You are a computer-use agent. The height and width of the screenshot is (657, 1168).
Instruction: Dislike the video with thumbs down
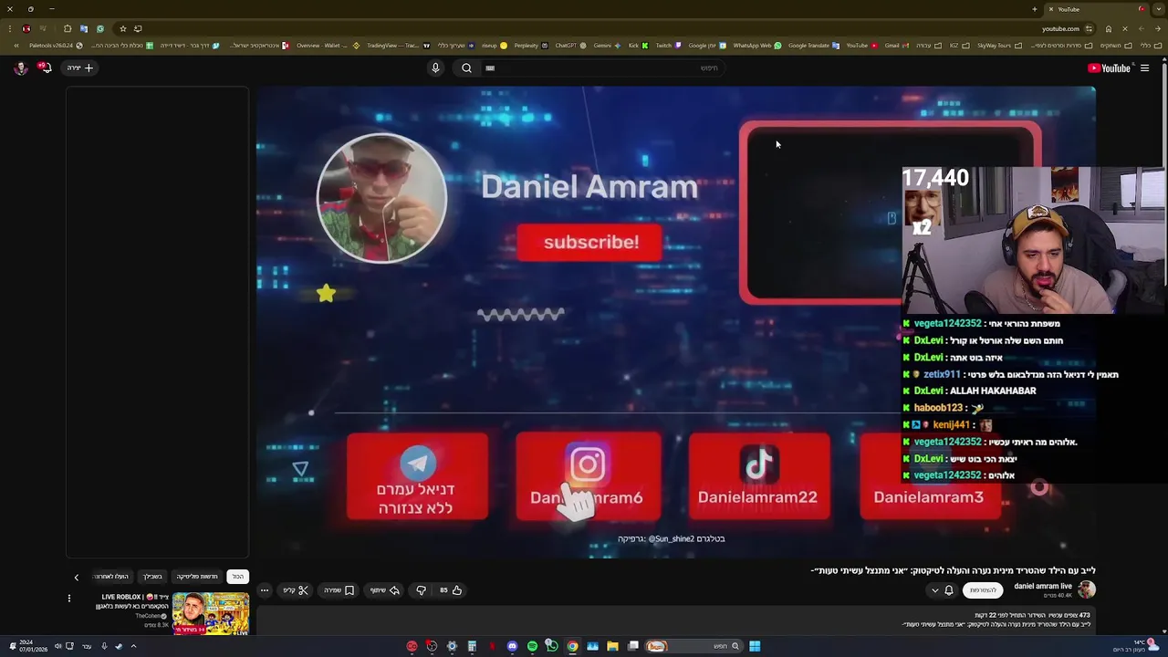(421, 590)
